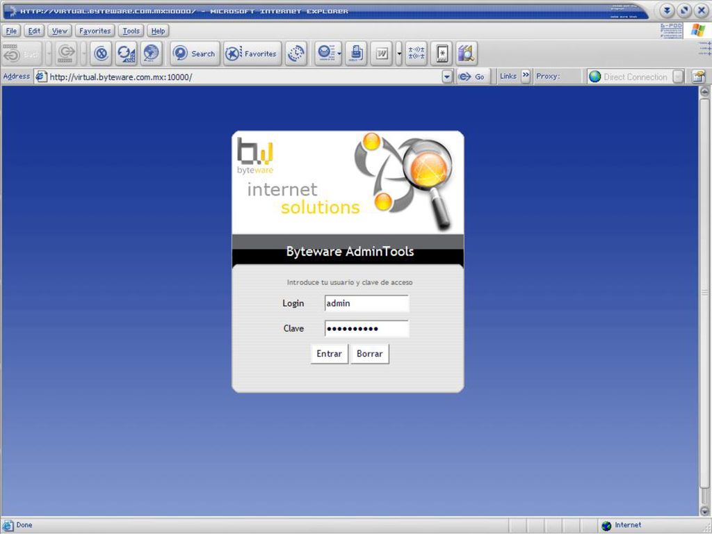Click the 'Introduce tu usuario y clave de acceso' text
Screen dimensions: 712x534
pyautogui.click(x=350, y=282)
